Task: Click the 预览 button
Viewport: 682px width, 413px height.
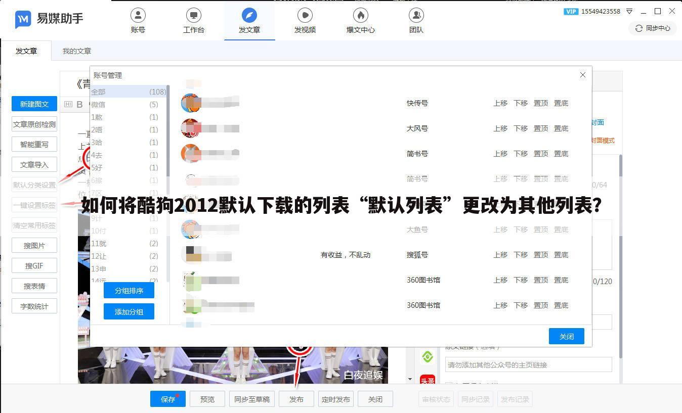Action: point(207,399)
